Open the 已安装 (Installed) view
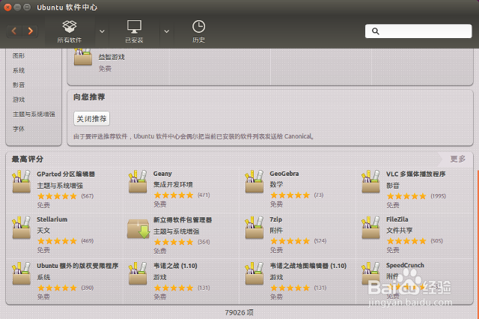Image resolution: width=479 pixels, height=319 pixels. pyautogui.click(x=134, y=31)
